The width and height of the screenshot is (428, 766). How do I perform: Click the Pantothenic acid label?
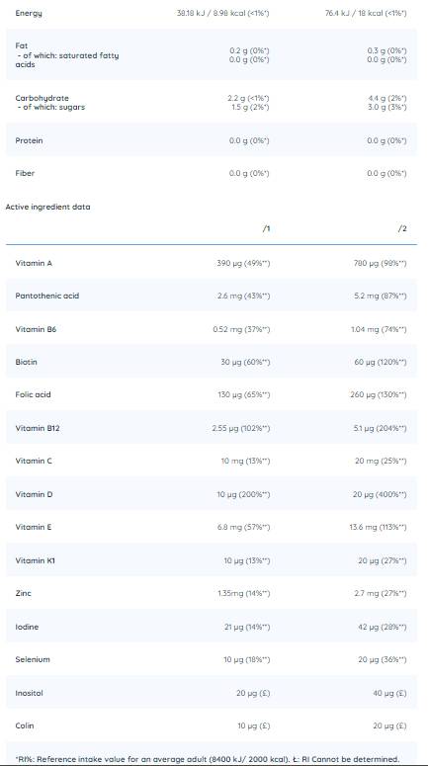46,297
